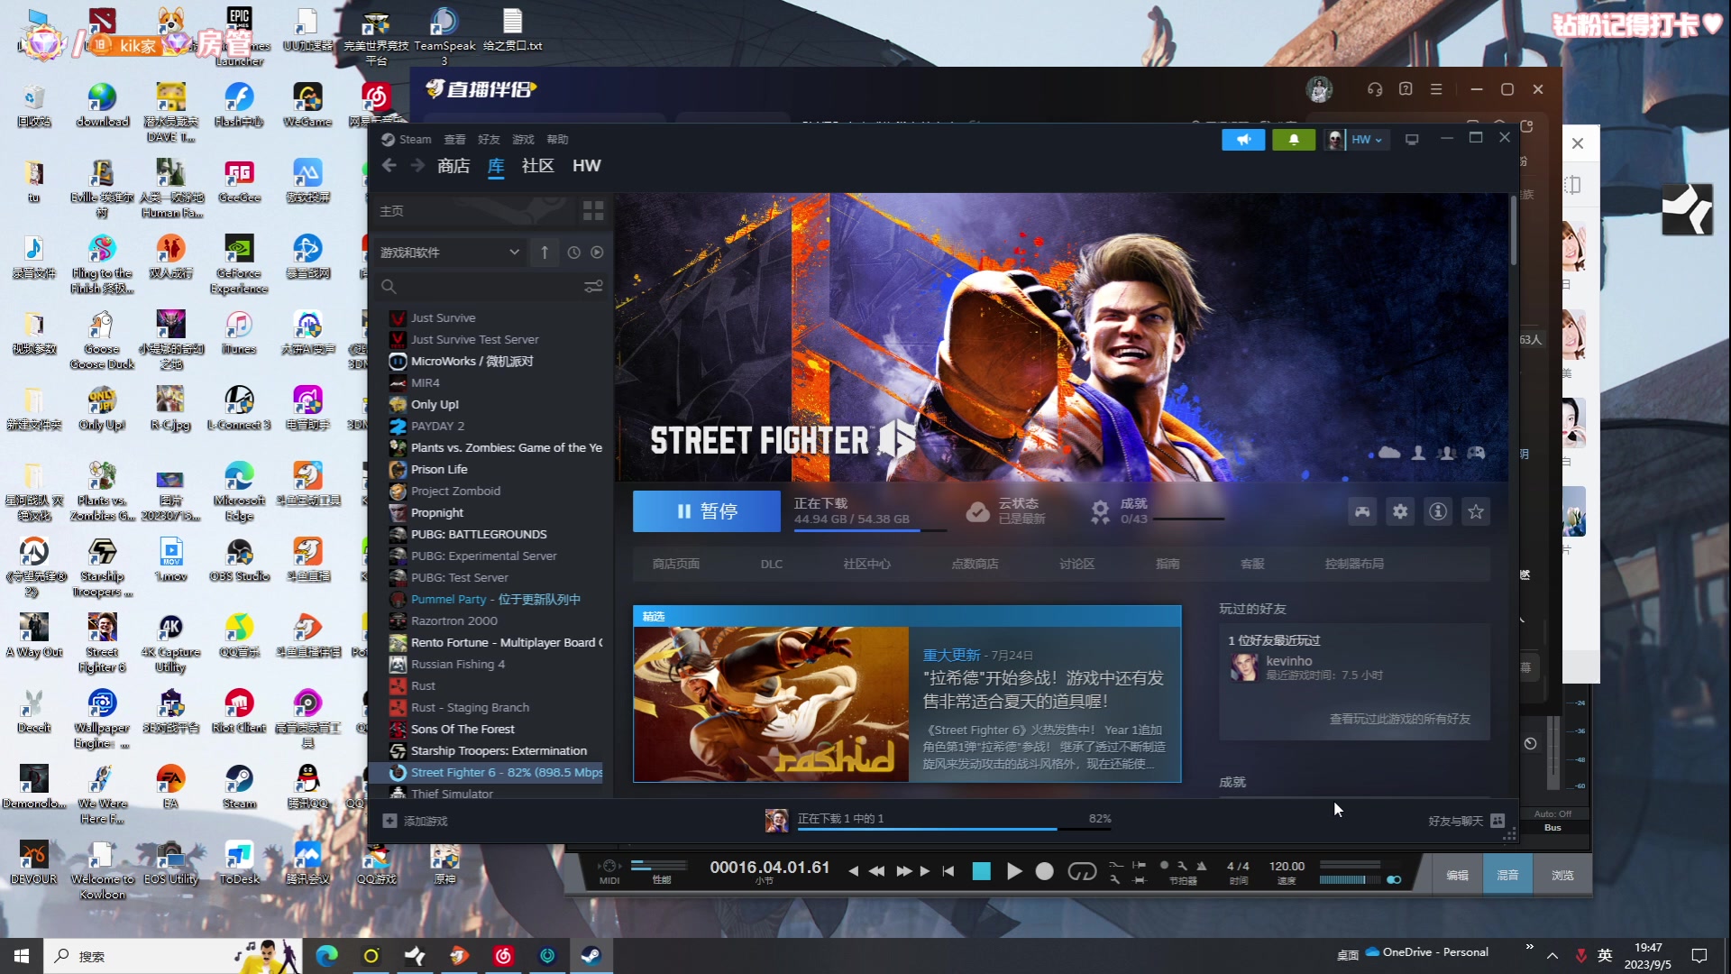Viewport: 1731px width, 974px height.
Task: Open the 好友 menu in Steam
Action: click(489, 140)
